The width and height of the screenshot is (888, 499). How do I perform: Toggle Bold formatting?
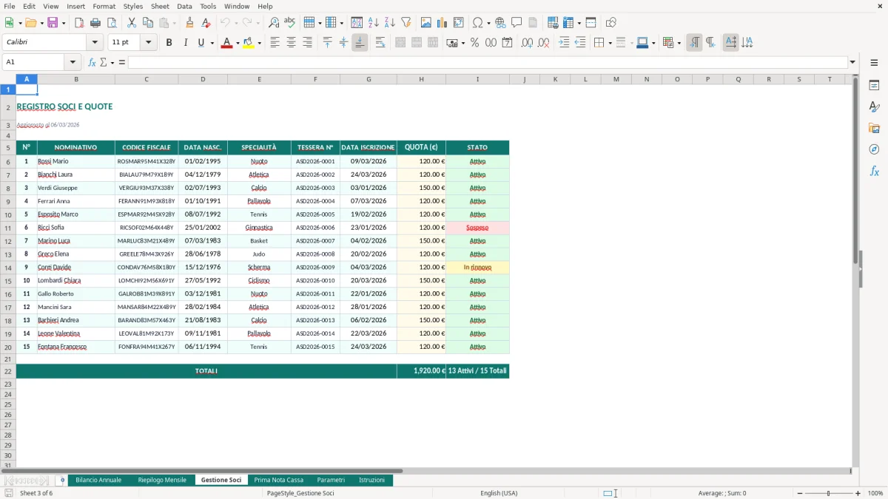pos(169,43)
